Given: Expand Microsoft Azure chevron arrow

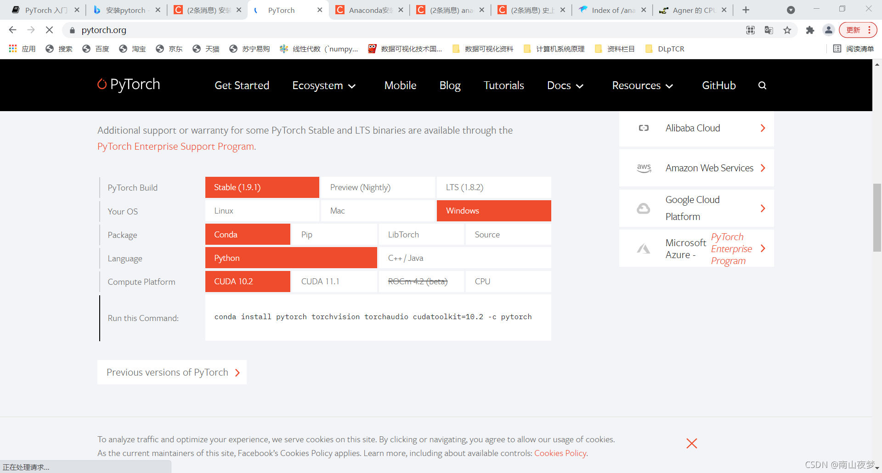Looking at the screenshot, I should tap(763, 248).
